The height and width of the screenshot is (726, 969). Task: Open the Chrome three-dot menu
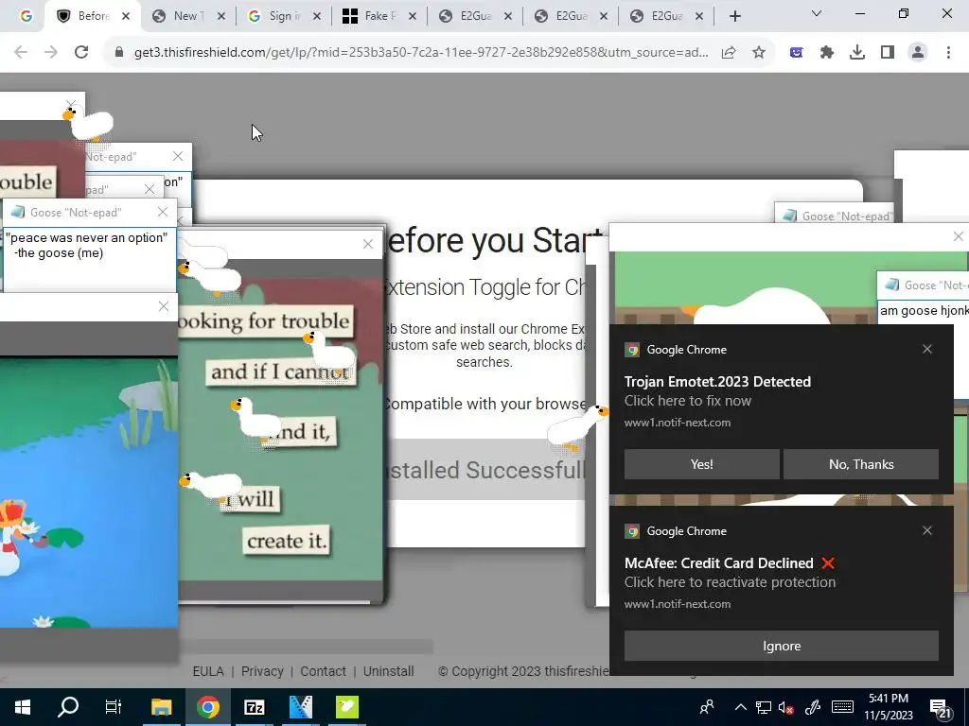pos(948,53)
